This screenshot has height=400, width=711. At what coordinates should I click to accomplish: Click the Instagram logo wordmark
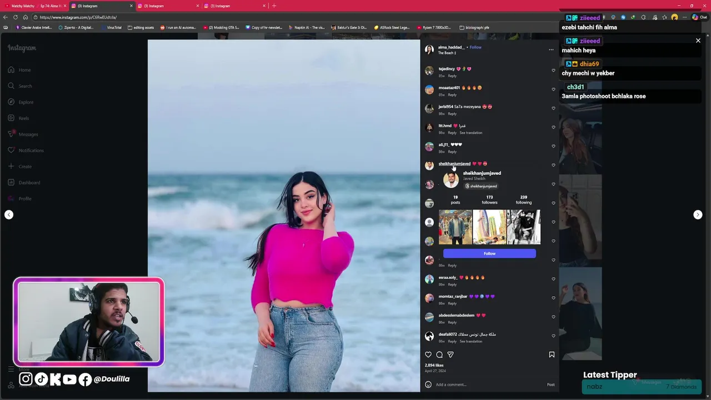point(22,48)
